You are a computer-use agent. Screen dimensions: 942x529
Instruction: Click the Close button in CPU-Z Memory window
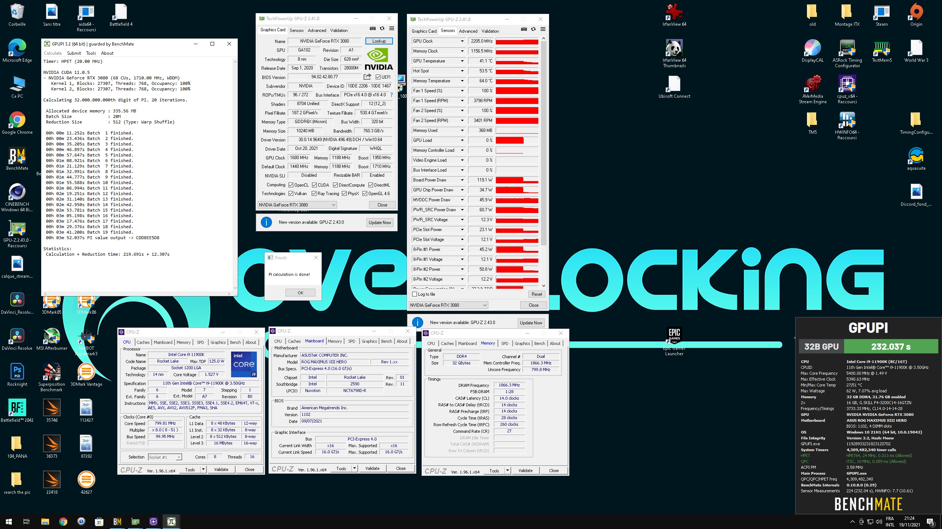pyautogui.click(x=553, y=471)
